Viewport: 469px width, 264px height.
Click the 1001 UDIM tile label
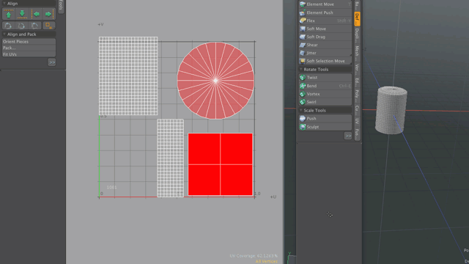coord(111,188)
